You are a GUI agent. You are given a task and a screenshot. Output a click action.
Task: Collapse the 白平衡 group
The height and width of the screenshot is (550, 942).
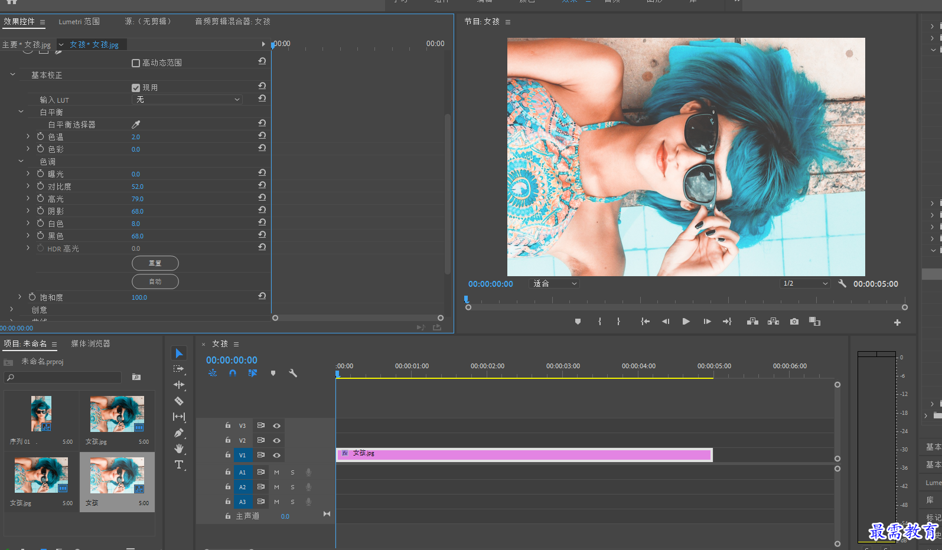(x=21, y=112)
